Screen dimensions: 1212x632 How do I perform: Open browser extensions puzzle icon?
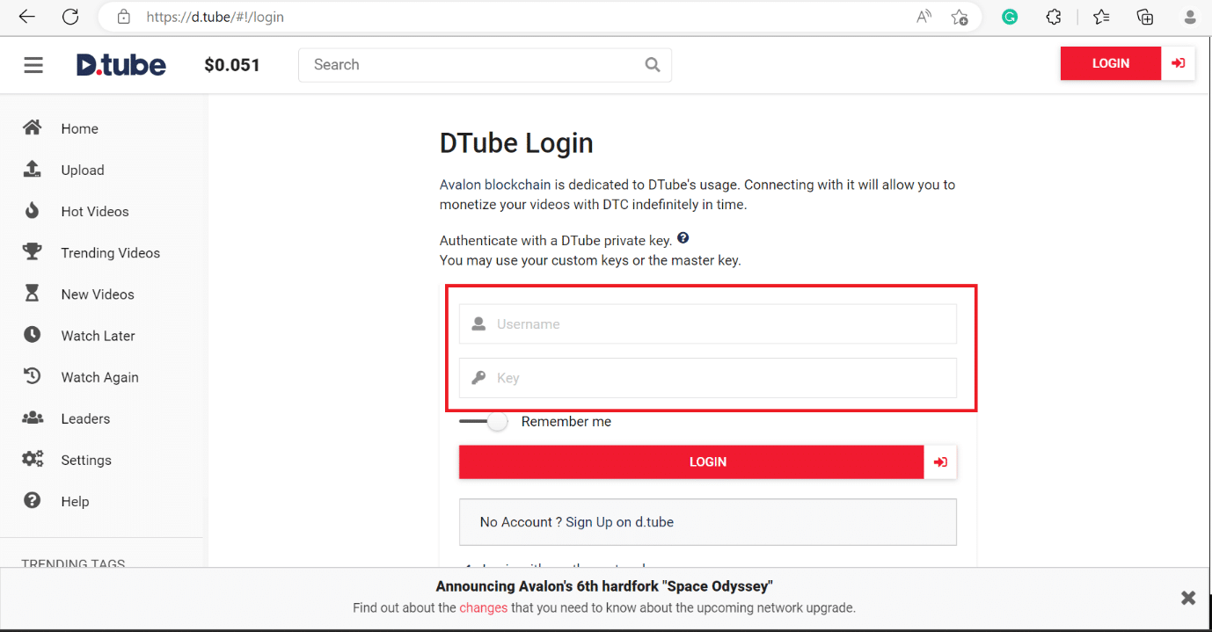pos(1054,17)
